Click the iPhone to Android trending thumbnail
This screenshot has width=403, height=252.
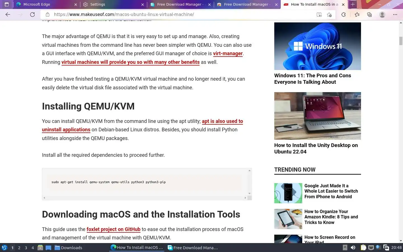pyautogui.click(x=288, y=193)
